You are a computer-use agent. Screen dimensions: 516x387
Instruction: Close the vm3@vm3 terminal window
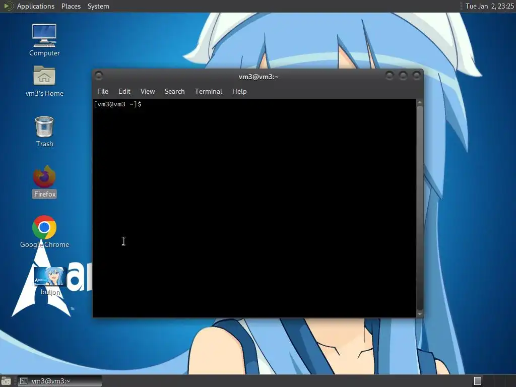[417, 76]
